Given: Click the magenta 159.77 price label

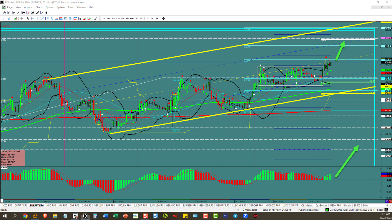Looking at the screenshot, I should pos(386,38).
